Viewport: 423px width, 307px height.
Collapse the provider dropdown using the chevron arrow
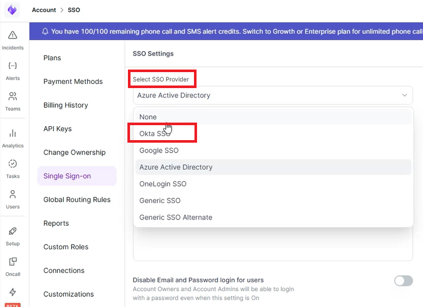pyautogui.click(x=404, y=95)
